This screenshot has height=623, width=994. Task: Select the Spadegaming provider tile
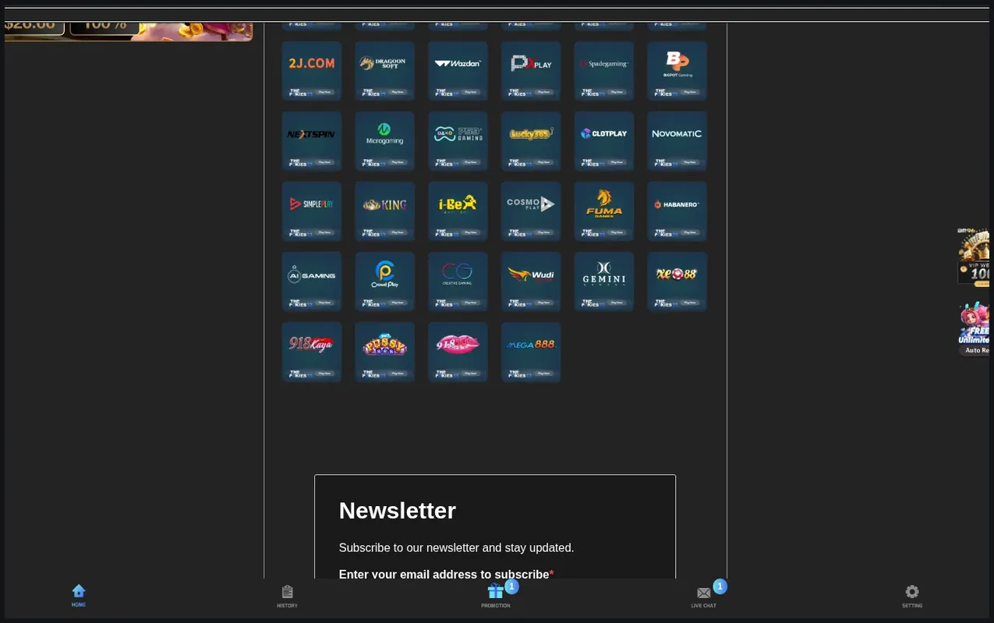604,71
